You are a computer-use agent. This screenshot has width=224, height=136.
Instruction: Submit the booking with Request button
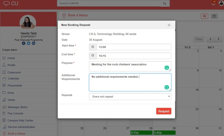(164, 111)
